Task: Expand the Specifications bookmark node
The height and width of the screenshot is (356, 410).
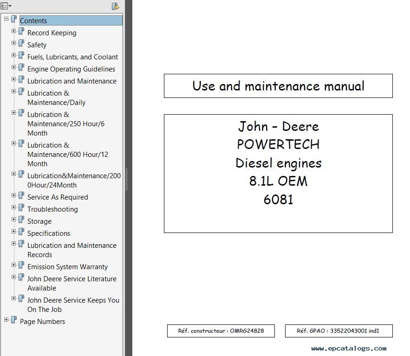Action: coord(13,231)
